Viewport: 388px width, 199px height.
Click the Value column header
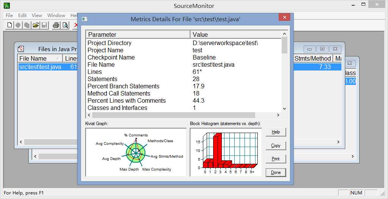pyautogui.click(x=236, y=34)
